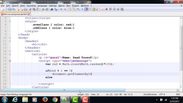Click the Open file toolbar icon
This screenshot has height=103, width=183.
(x=6, y=9)
